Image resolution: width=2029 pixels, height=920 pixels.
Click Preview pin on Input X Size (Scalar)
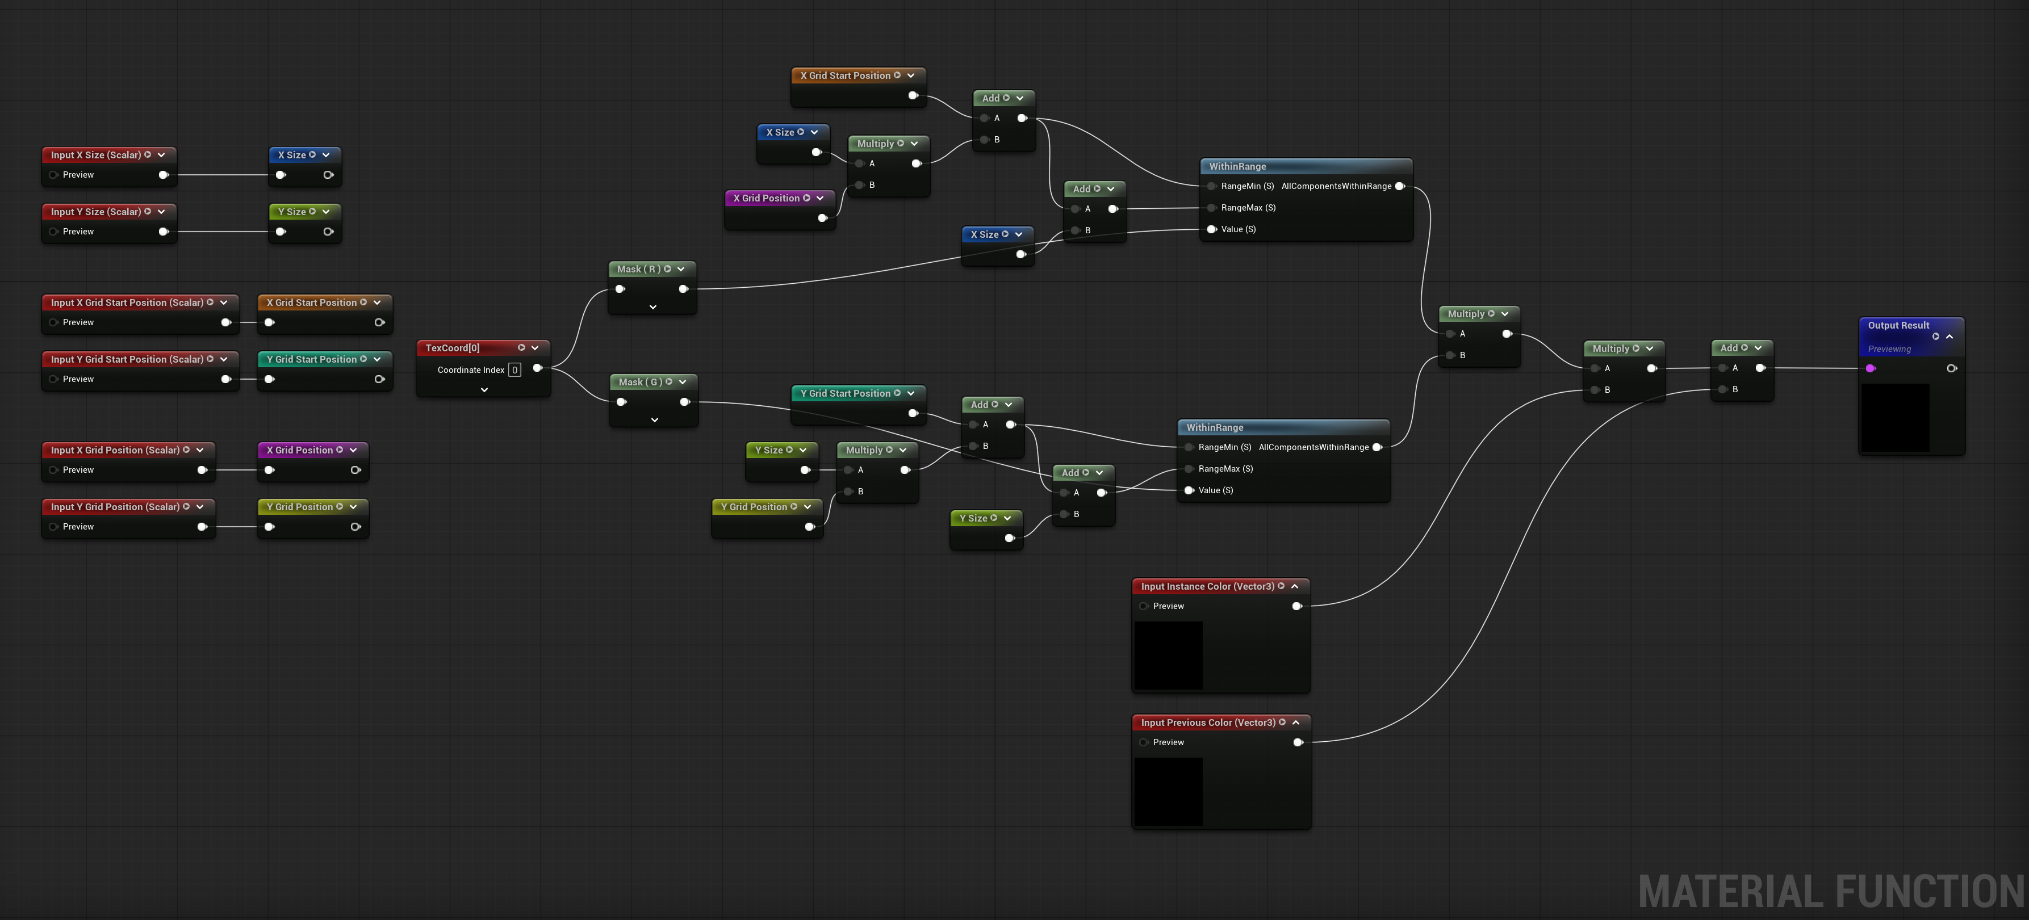tap(53, 175)
